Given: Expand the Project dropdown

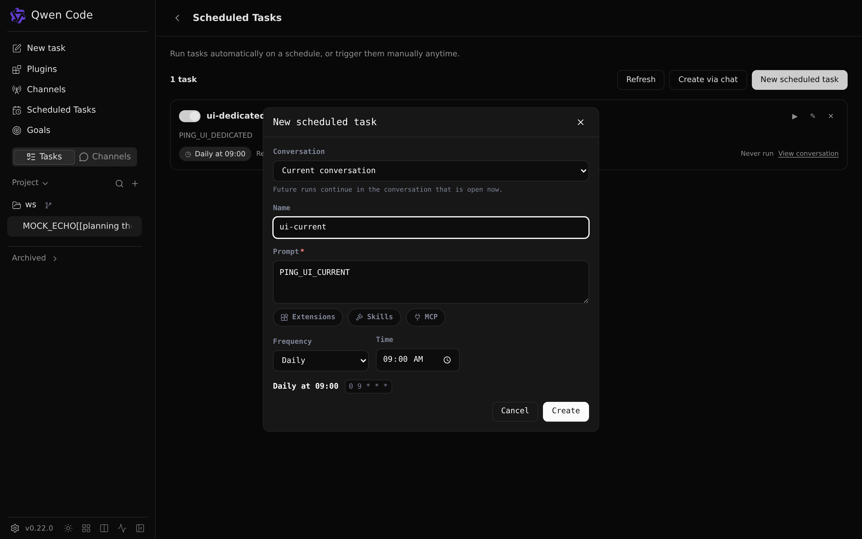Looking at the screenshot, I should pyautogui.click(x=30, y=183).
